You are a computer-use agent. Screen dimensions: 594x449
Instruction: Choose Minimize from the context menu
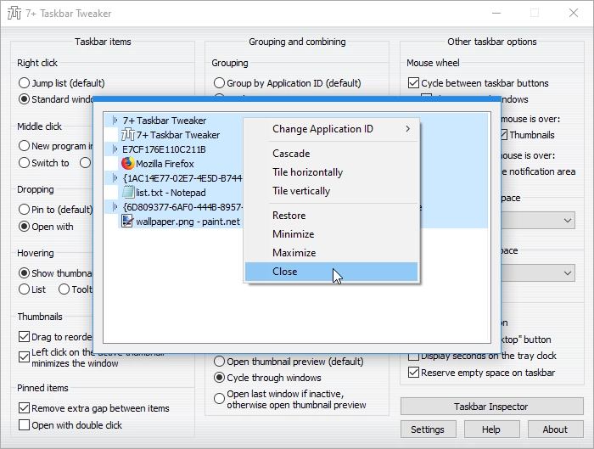[x=332, y=233]
